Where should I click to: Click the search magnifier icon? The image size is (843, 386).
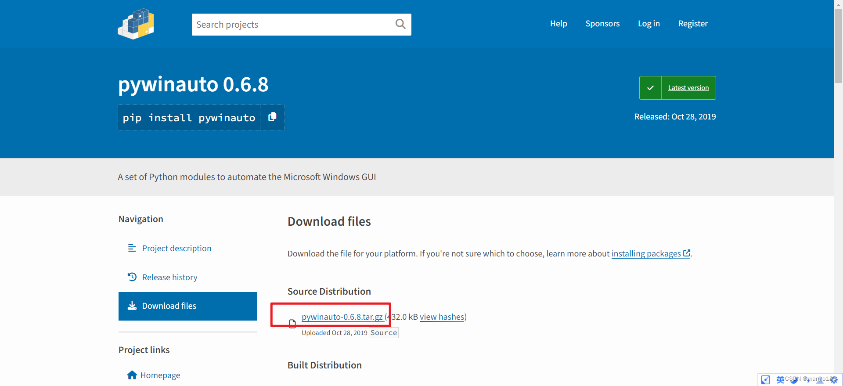(x=400, y=24)
